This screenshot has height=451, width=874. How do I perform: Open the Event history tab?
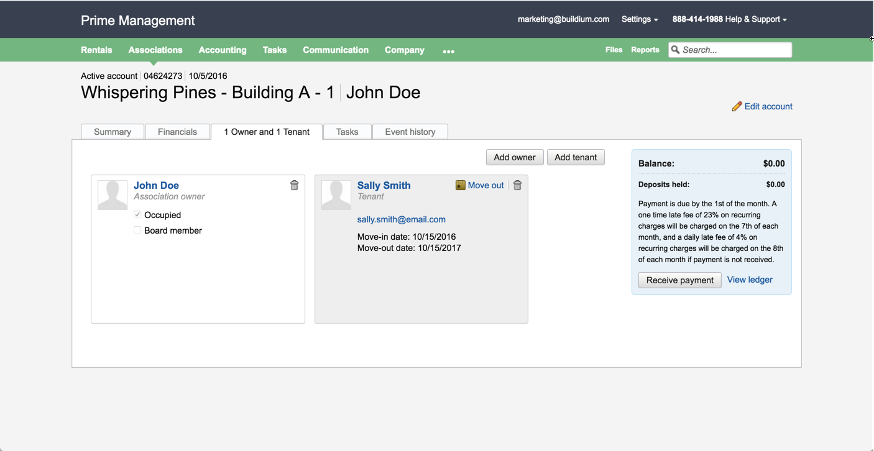point(410,132)
